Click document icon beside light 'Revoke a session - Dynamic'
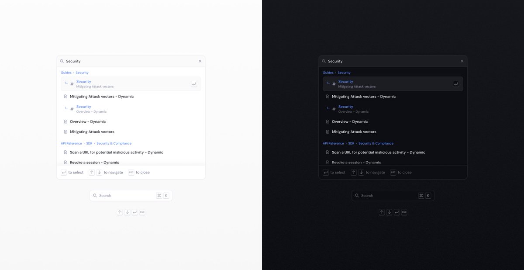 [x=65, y=163]
